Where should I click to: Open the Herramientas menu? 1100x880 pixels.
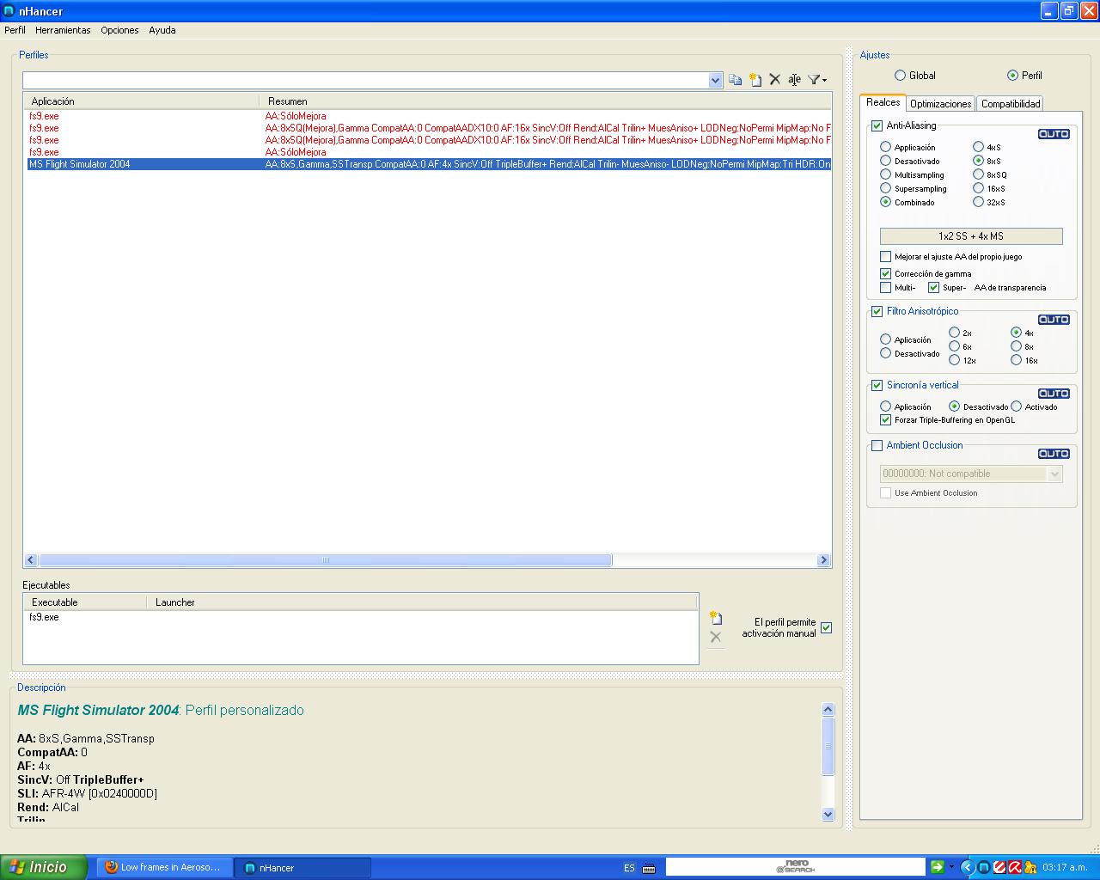63,30
